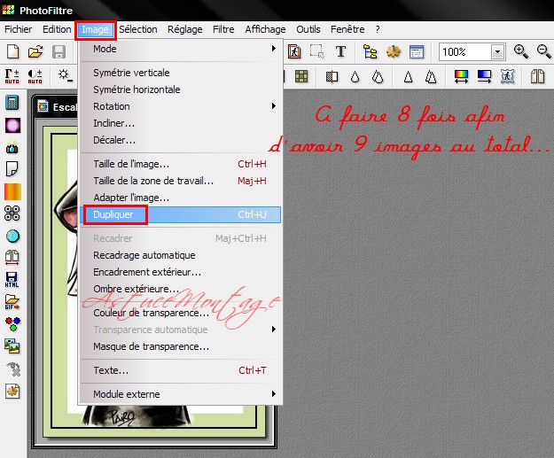Image resolution: width=554 pixels, height=458 pixels.
Task: Click the Save floppy disk icon
Action: 59,51
